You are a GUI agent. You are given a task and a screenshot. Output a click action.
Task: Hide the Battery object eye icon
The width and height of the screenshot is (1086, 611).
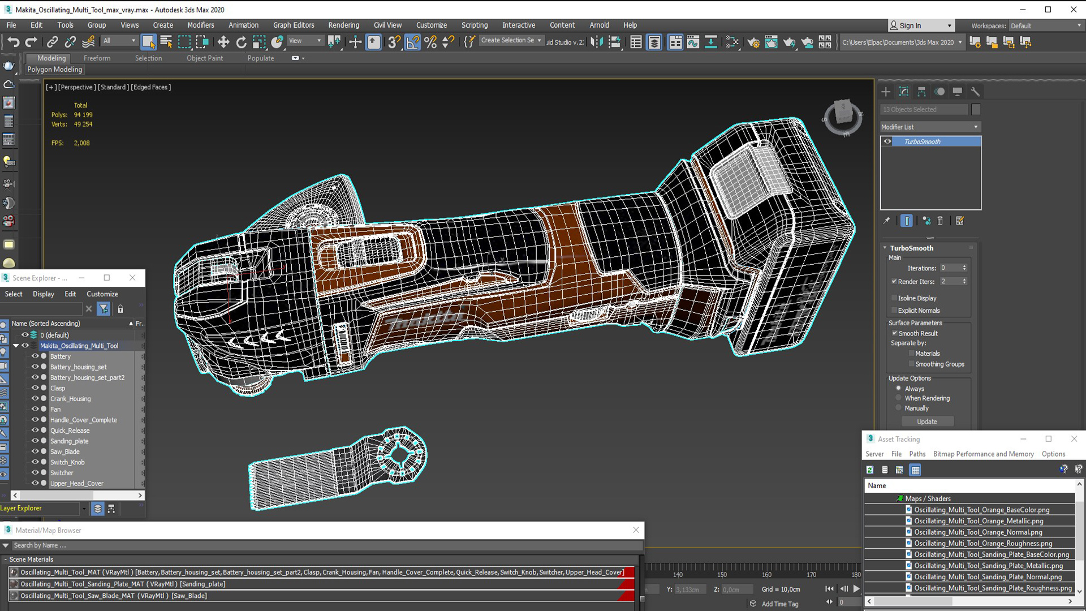pos(35,356)
